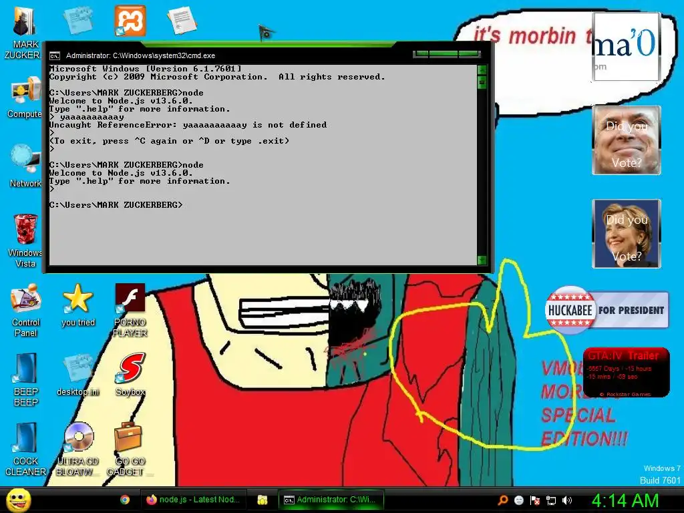Click the cmd.exe window title bar text

coord(140,56)
